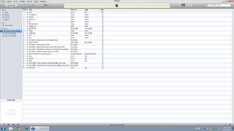Open the 편집(E) menu

point(9,1)
